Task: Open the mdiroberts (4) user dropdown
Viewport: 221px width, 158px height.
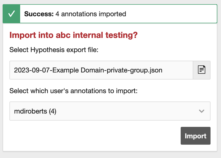Action: pos(110,111)
